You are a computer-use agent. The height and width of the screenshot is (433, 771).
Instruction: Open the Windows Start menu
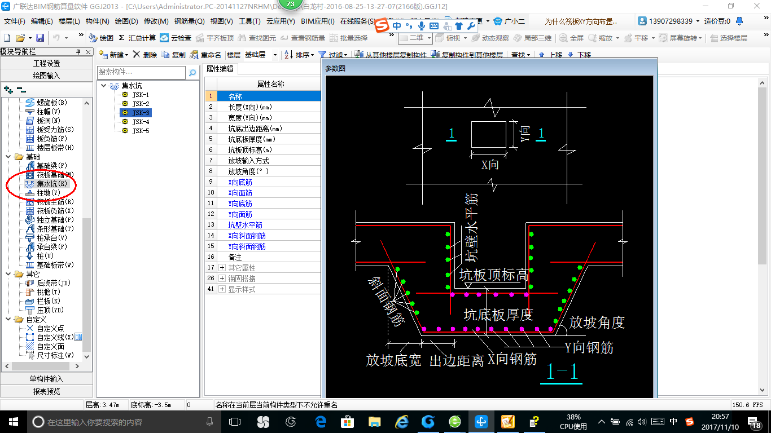(x=13, y=421)
